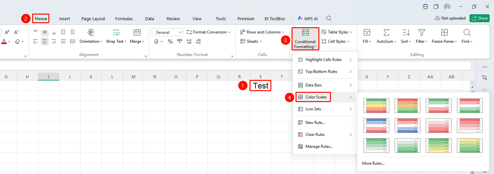Switch to the Formulas tab
This screenshot has height=174, width=494.
pos(124,19)
